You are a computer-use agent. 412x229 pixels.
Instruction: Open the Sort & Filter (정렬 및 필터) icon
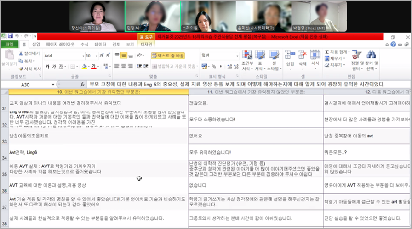(356, 55)
